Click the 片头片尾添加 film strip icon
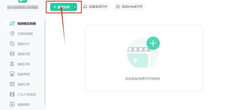242x110 pixels. coord(12,94)
